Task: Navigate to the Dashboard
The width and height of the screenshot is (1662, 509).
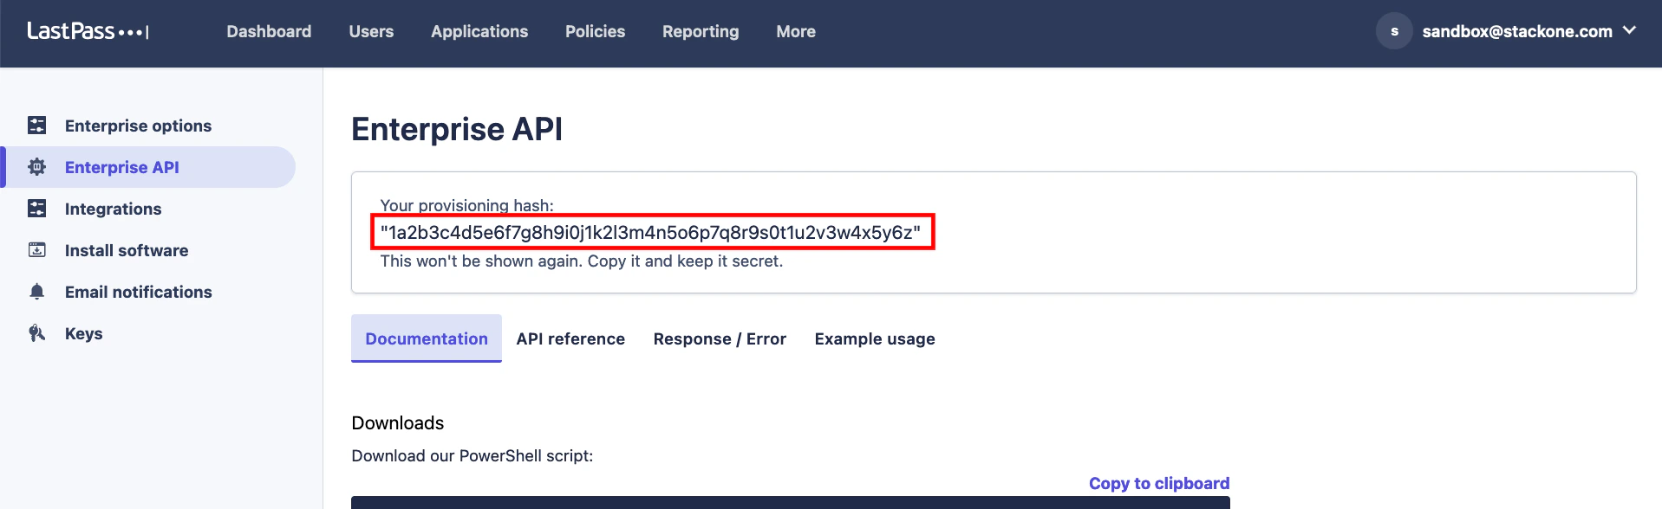Action: [x=268, y=31]
